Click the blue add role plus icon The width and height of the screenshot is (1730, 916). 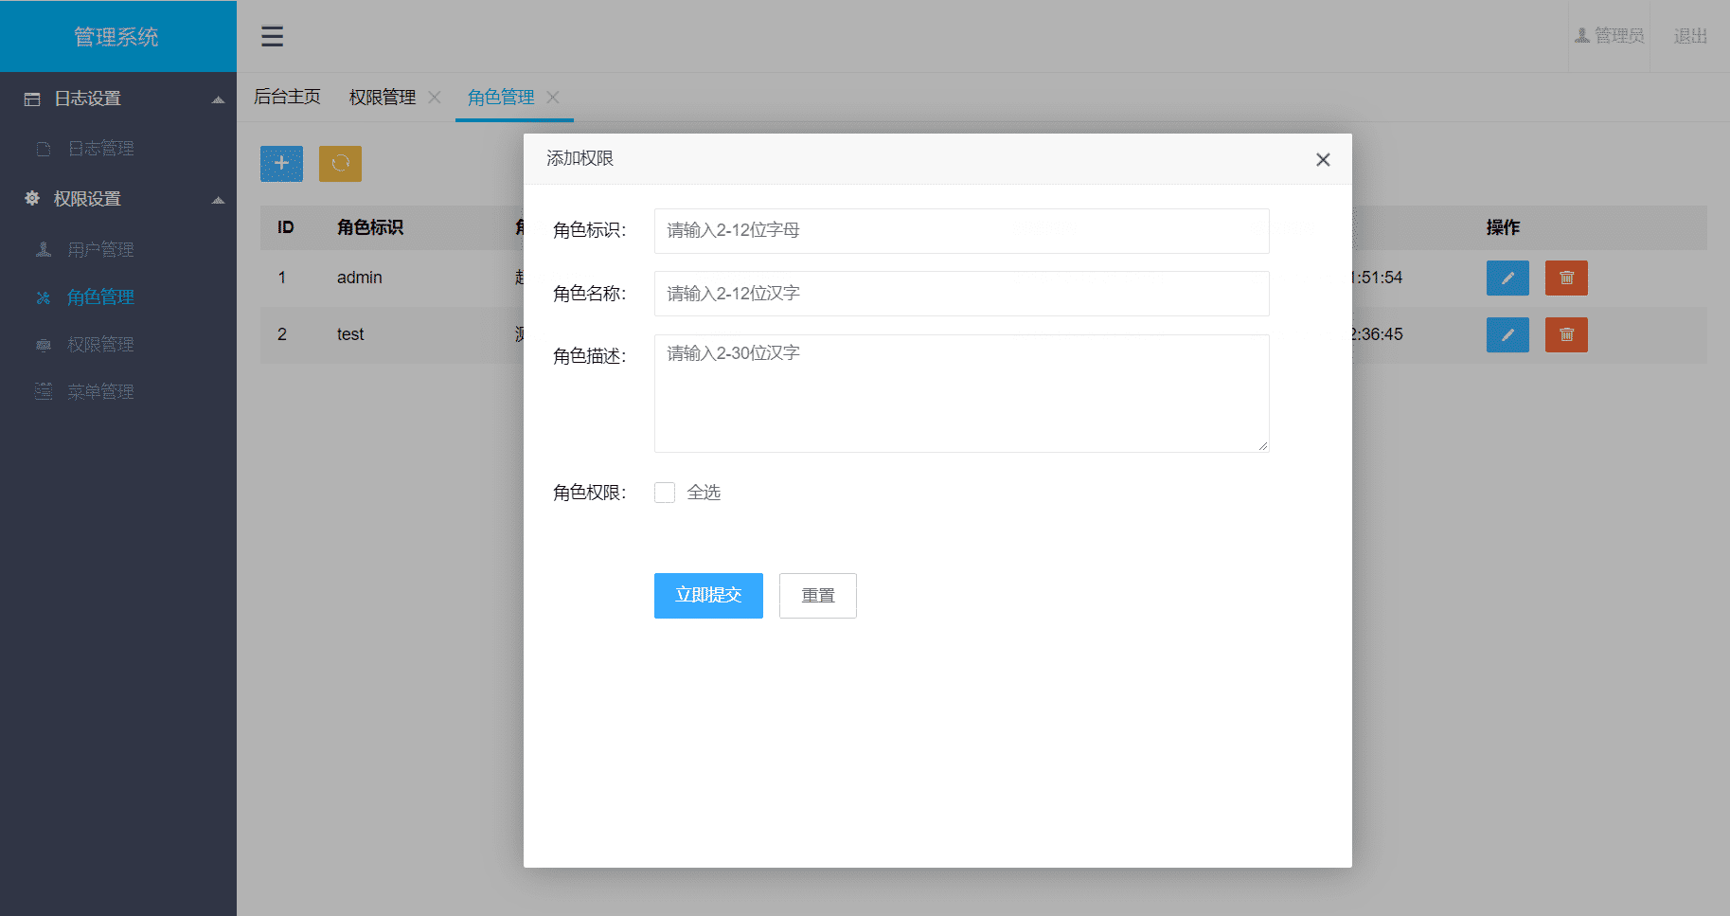281,164
